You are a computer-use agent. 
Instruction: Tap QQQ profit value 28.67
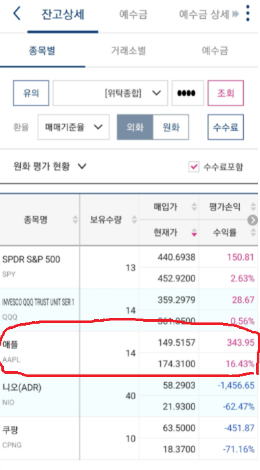click(243, 300)
